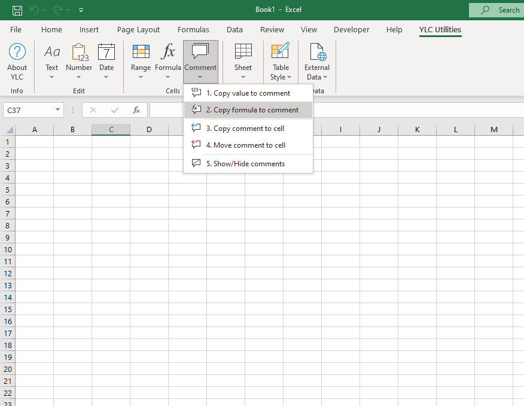
Task: Open the Developer ribbon tab
Action: coord(352,30)
